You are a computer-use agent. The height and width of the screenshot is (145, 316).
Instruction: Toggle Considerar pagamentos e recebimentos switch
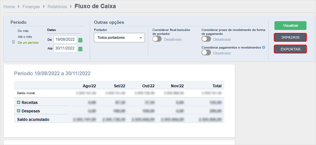click(206, 52)
